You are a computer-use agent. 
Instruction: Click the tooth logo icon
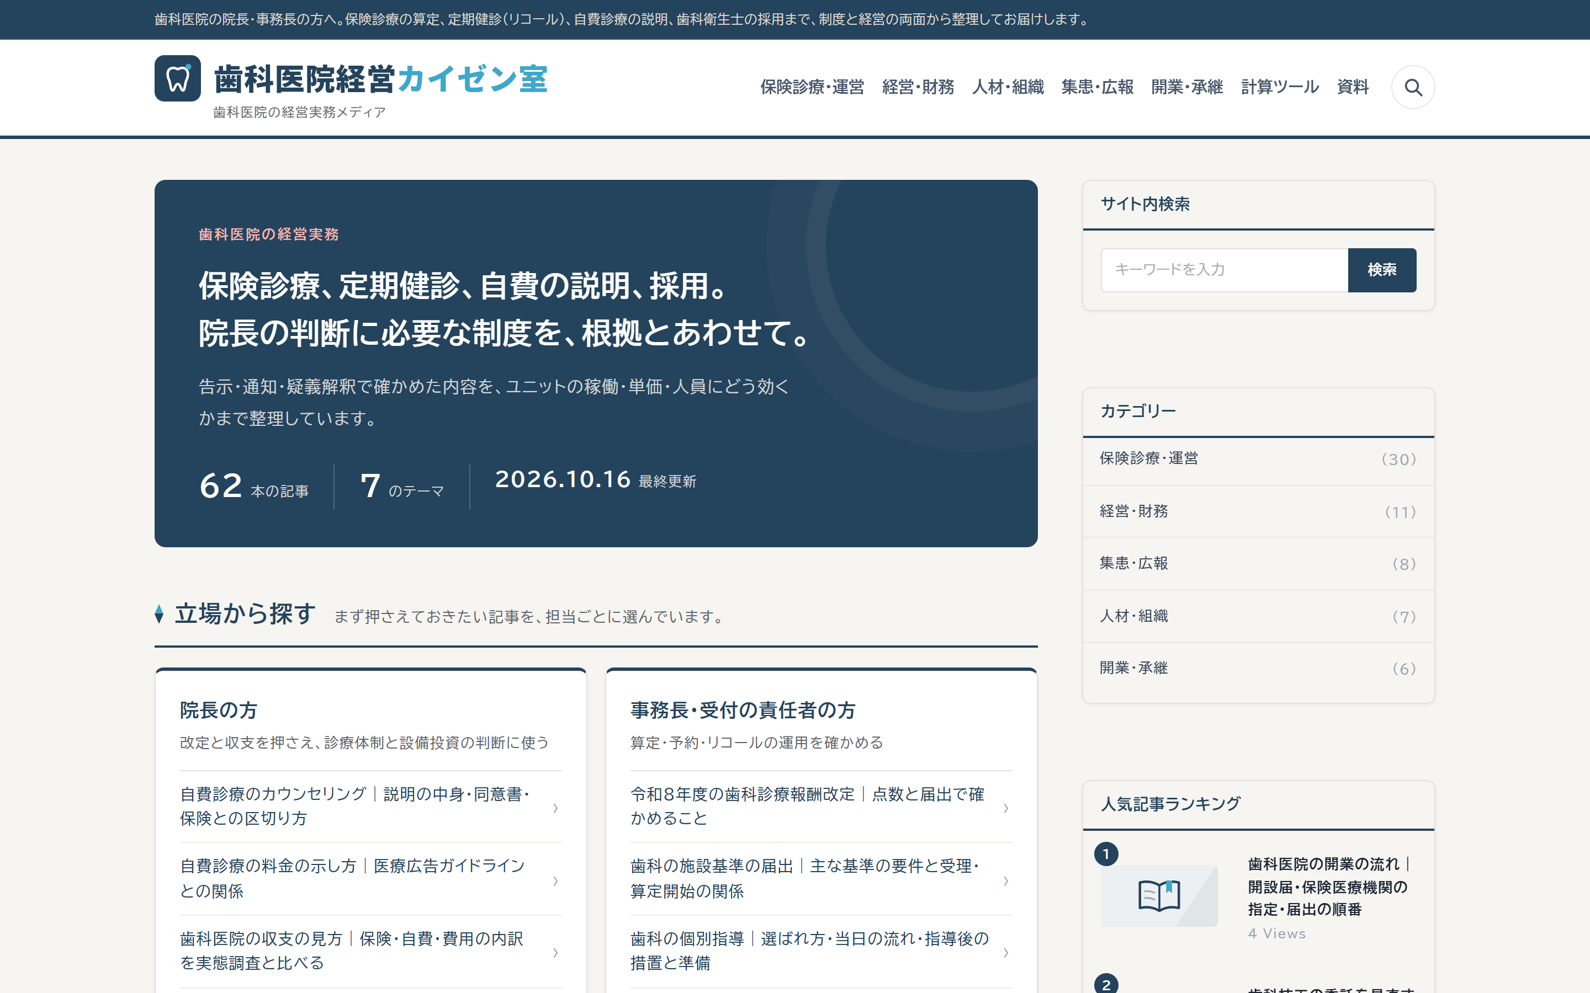pos(177,78)
